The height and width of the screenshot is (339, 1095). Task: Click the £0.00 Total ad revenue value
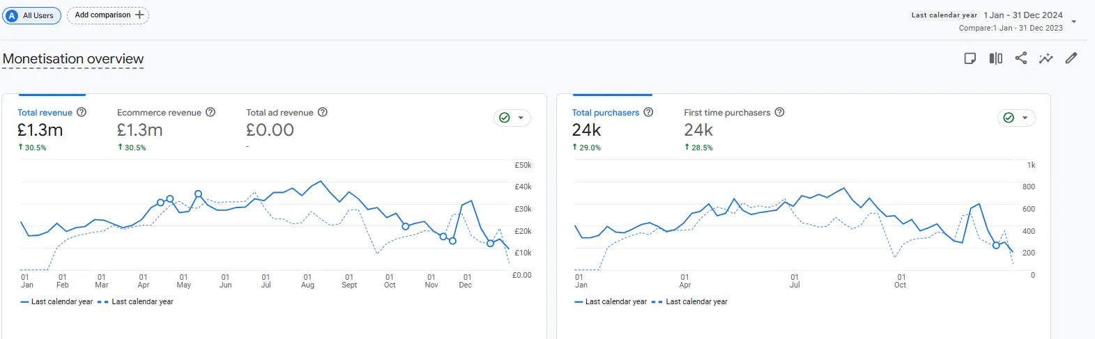[x=270, y=130]
